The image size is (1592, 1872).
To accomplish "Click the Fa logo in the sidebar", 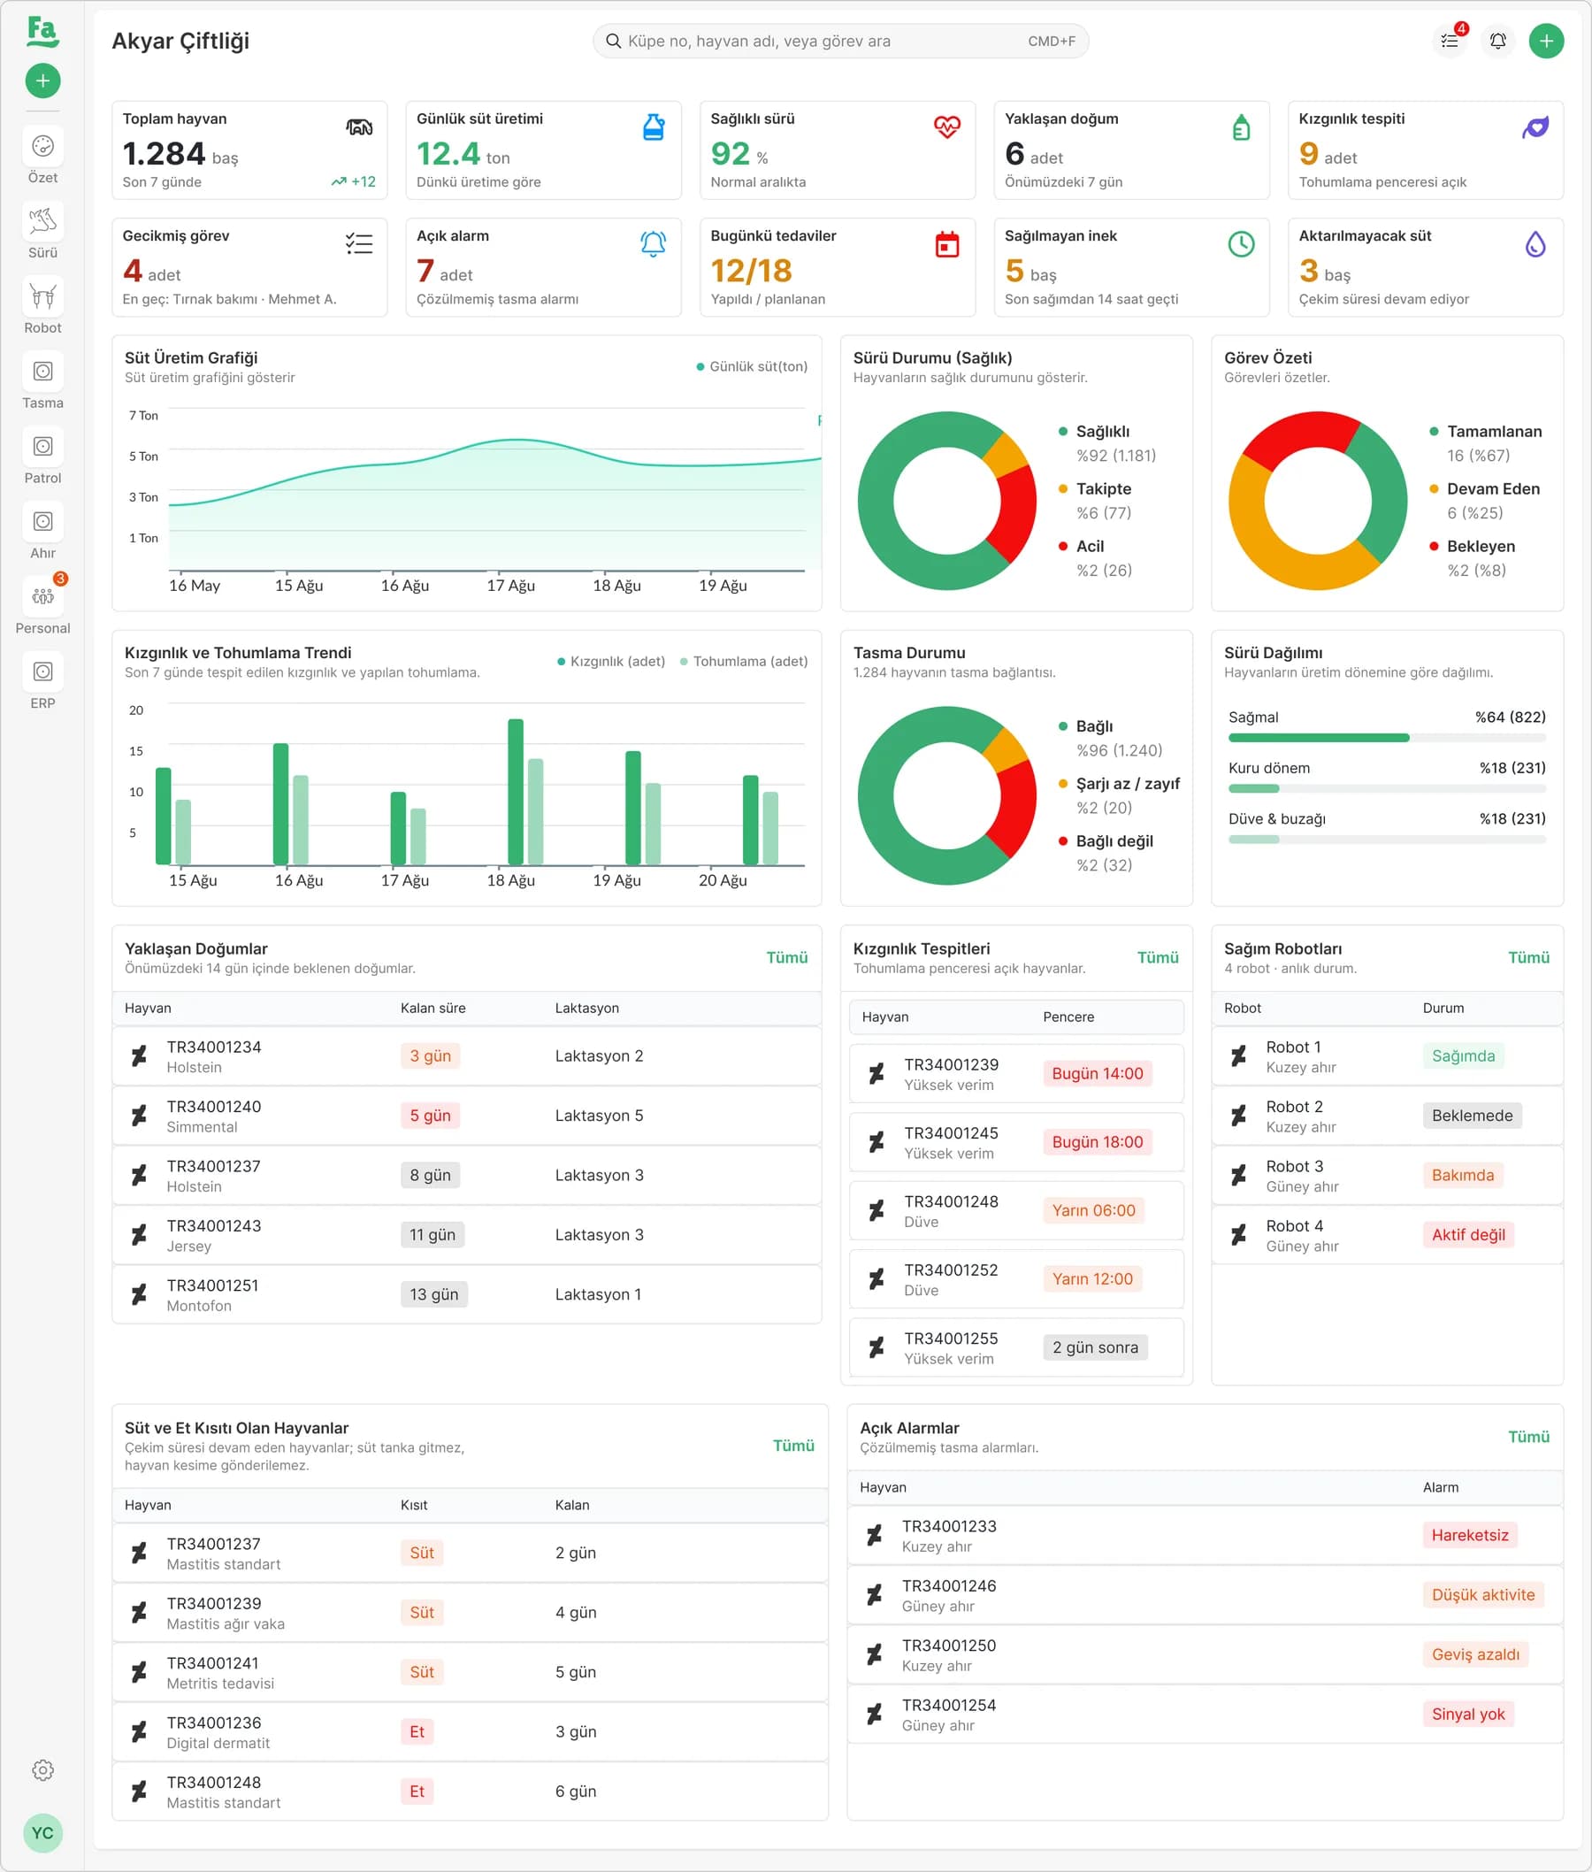I will 42,32.
